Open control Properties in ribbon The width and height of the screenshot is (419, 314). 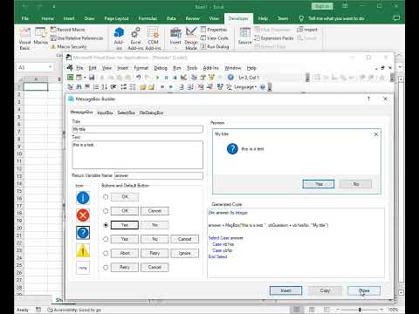point(214,30)
